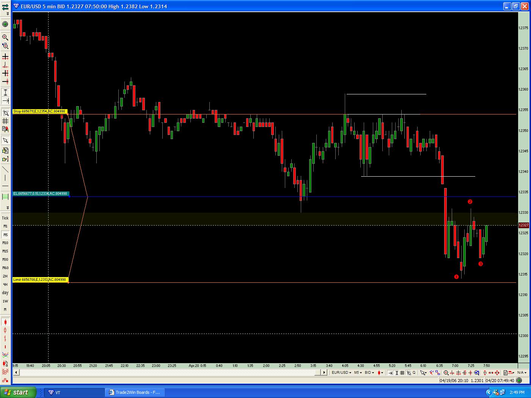
Task: Click the bottom toolbar indicator line icon
Action: click(431, 373)
